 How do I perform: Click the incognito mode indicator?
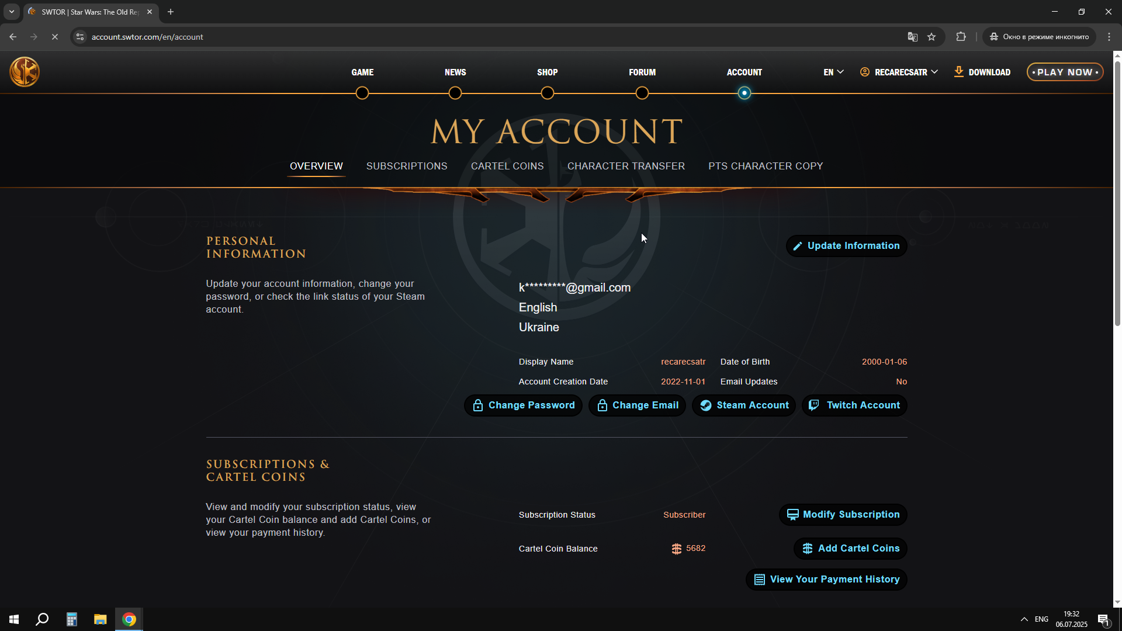point(1039,37)
